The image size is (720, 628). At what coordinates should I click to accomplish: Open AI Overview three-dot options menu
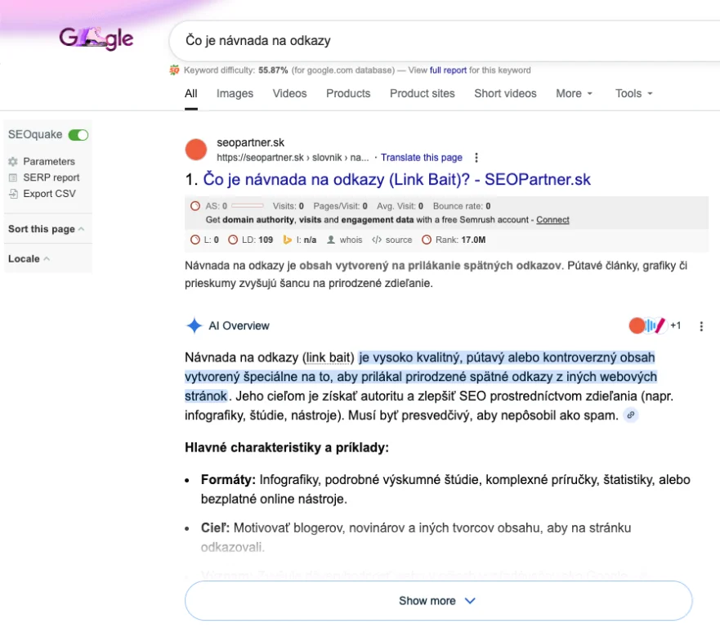coord(701,326)
